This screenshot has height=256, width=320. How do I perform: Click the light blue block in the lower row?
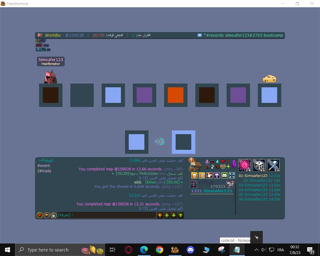pyautogui.click(x=136, y=142)
